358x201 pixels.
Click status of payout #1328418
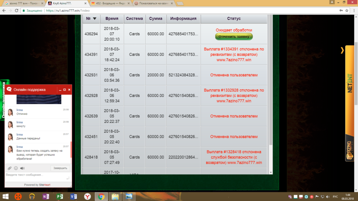234,157
